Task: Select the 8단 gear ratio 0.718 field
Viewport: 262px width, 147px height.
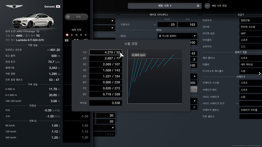Action: tap(105, 94)
